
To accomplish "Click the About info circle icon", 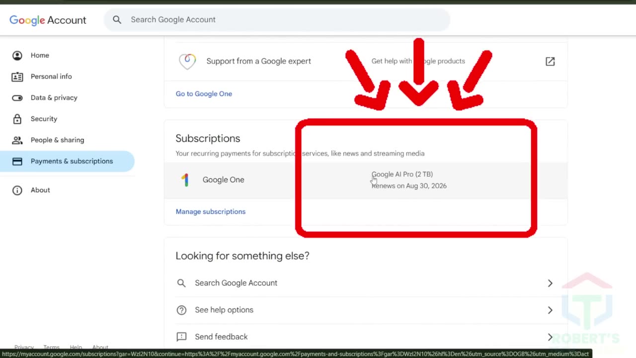I will click(17, 190).
